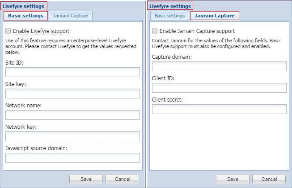Enable Livefyre support checkbox
292x188 pixels.
[x=8, y=31]
